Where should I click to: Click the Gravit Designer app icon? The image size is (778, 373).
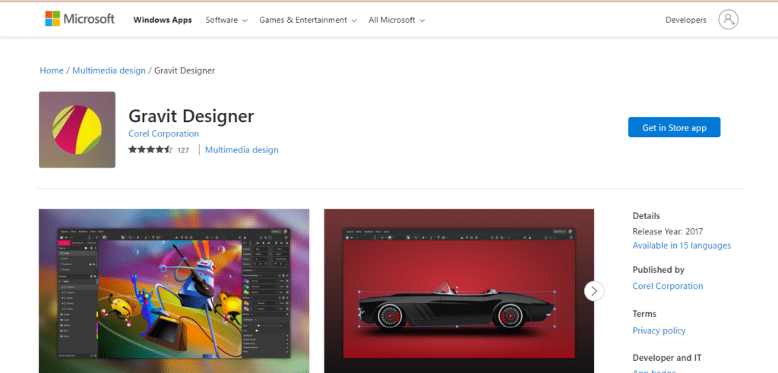pyautogui.click(x=77, y=130)
